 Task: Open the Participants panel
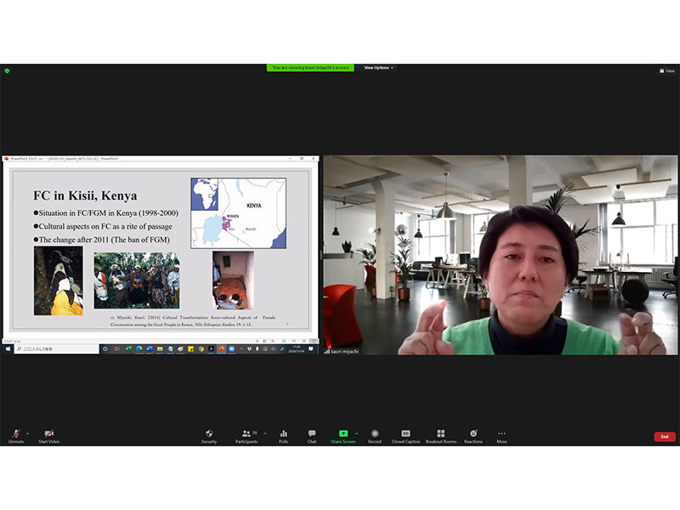pyautogui.click(x=246, y=435)
